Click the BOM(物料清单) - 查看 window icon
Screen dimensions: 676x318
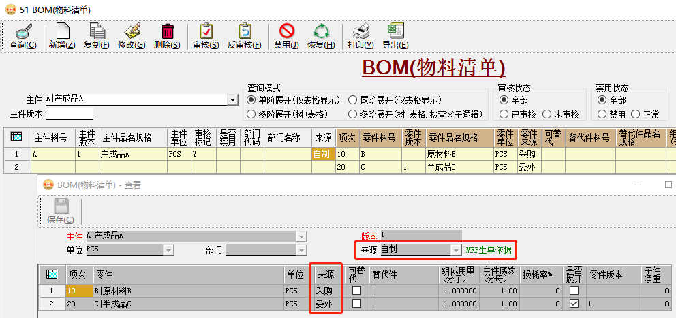click(48, 185)
